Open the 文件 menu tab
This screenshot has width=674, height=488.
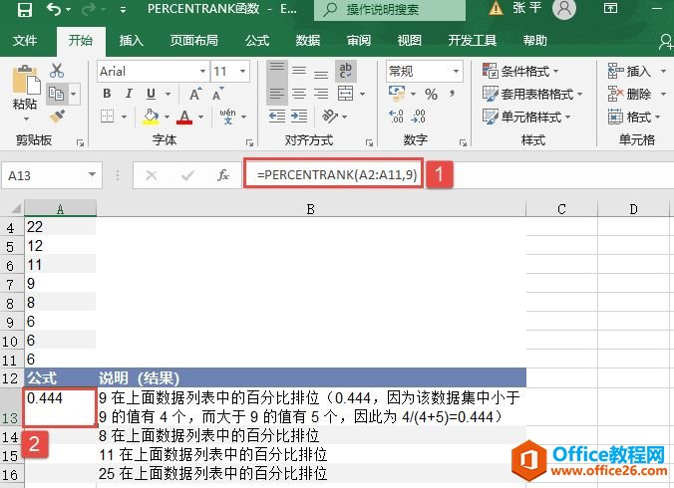click(25, 41)
